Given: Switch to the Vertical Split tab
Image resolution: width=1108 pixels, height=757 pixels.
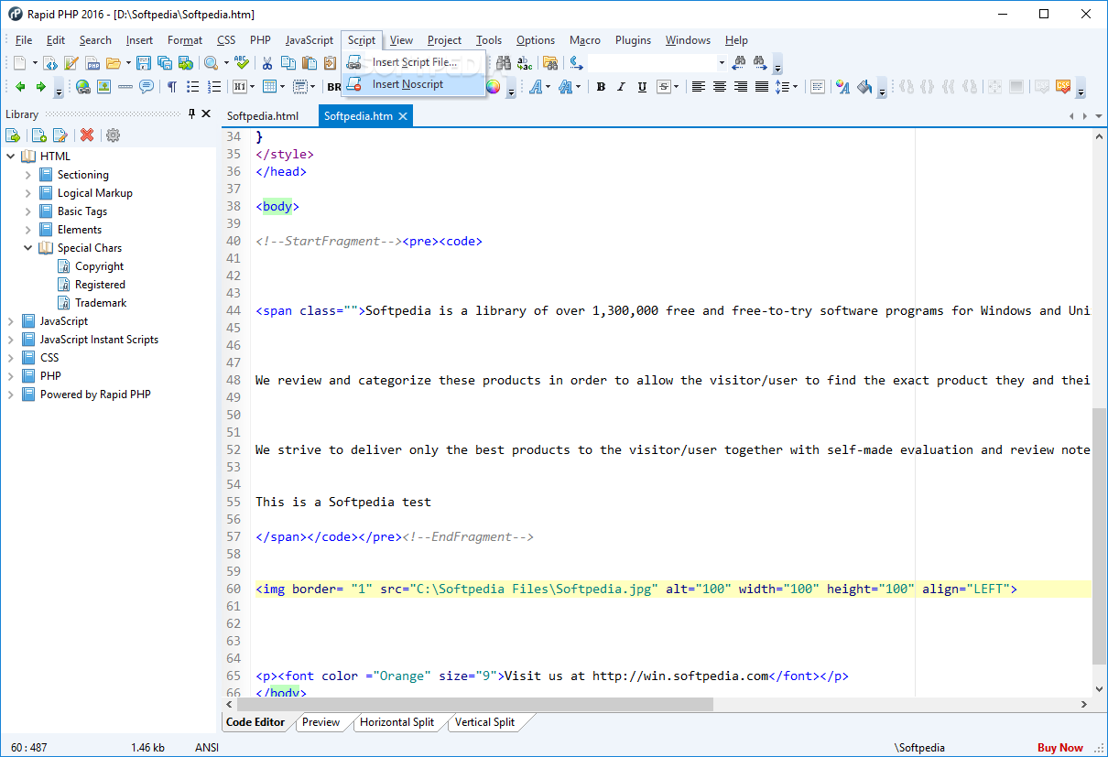Looking at the screenshot, I should [x=484, y=722].
